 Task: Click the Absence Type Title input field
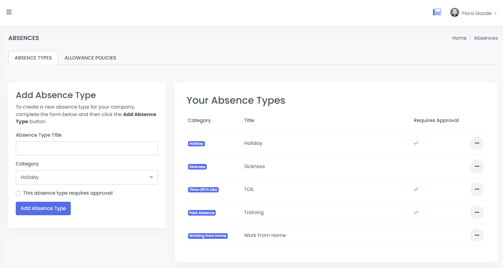(x=87, y=149)
